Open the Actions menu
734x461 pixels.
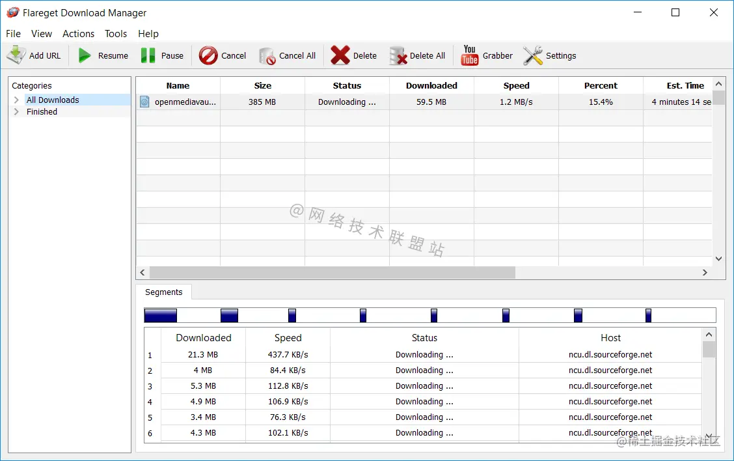78,34
